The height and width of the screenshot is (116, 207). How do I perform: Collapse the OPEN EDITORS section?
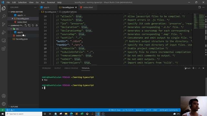[x=23, y=12]
